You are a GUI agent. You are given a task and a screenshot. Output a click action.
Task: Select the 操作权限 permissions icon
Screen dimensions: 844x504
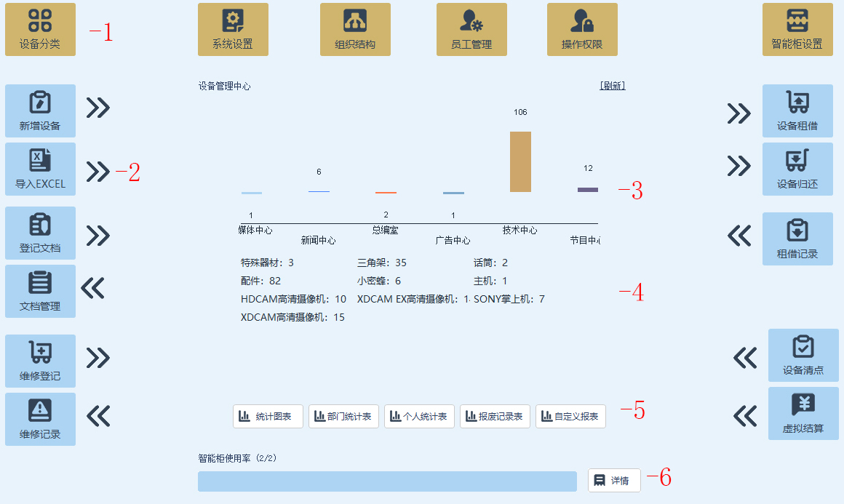tap(582, 29)
